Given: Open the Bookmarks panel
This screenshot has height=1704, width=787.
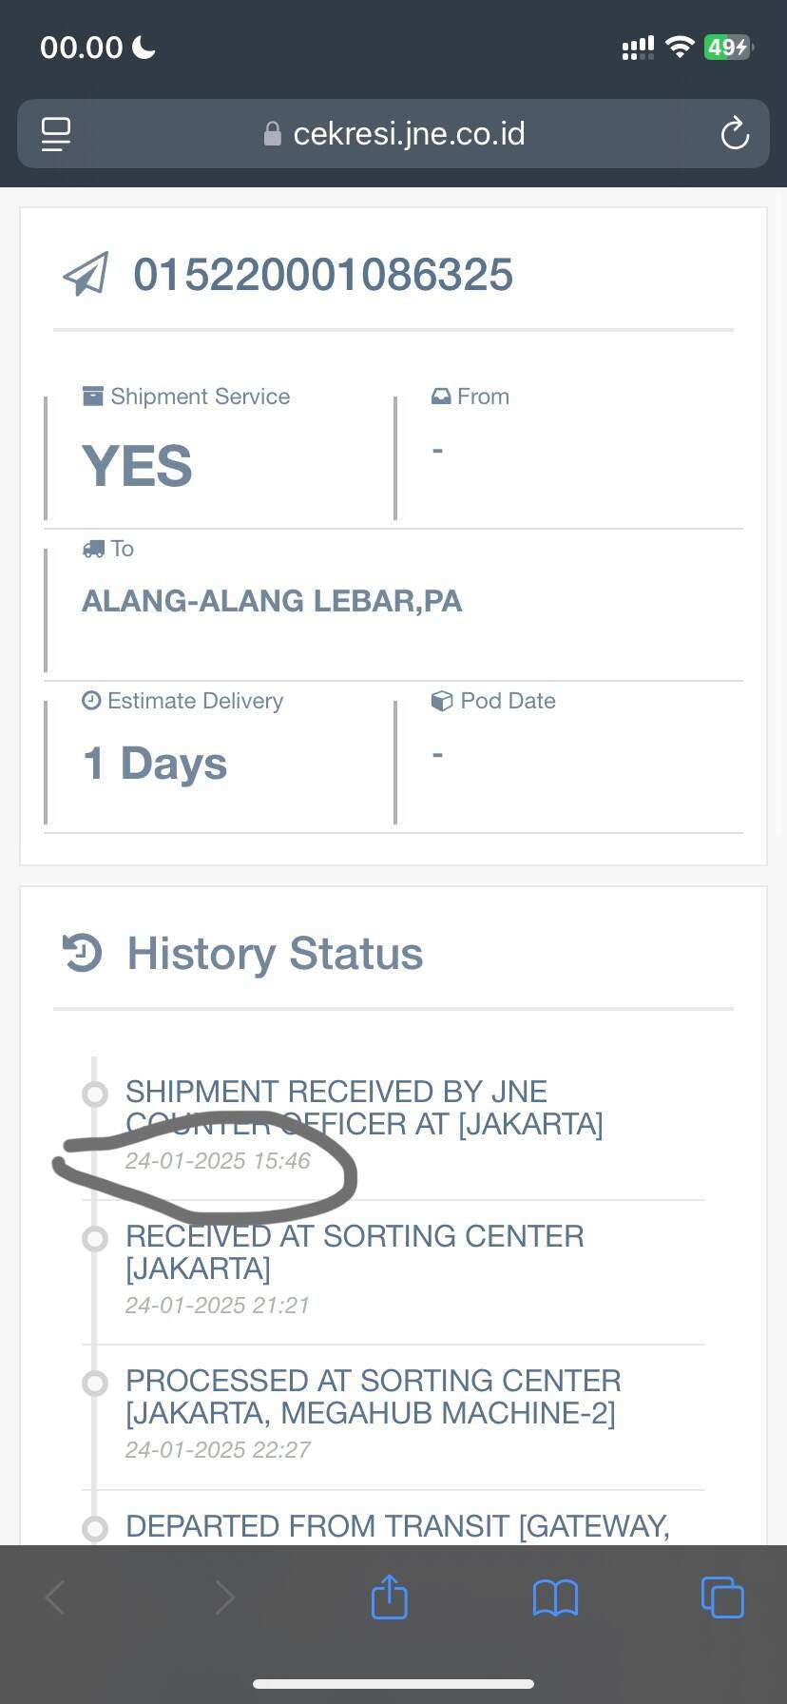Looking at the screenshot, I should tap(555, 1597).
